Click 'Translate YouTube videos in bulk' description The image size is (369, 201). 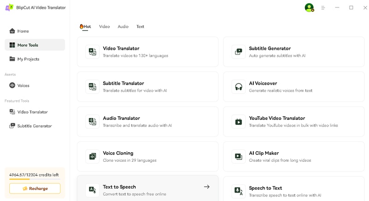293,125
